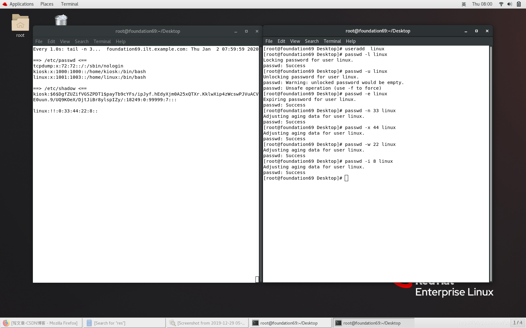526x328 pixels.
Task: Click the 1 / 4 workspace switcher
Action: click(x=518, y=322)
